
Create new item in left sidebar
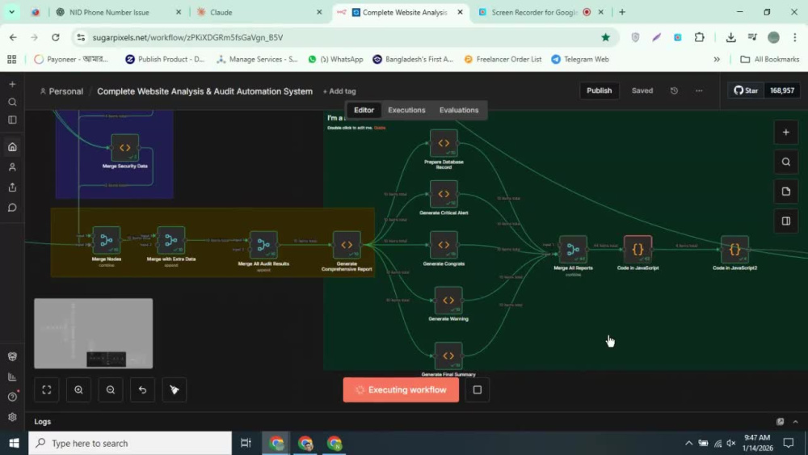(x=12, y=84)
